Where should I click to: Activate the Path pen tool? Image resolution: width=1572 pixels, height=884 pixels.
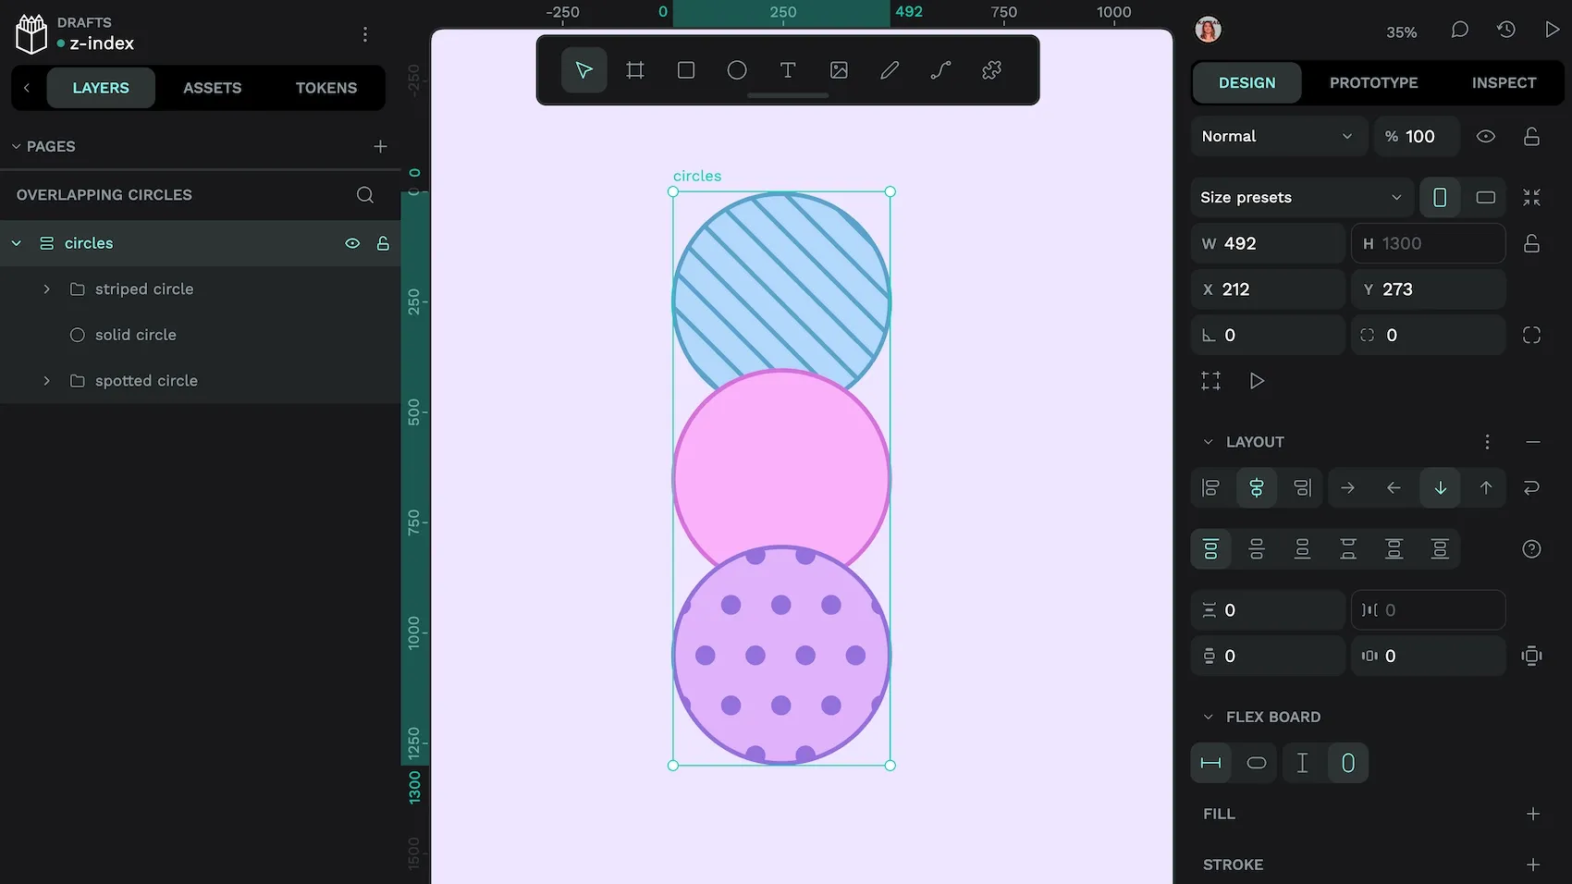[x=940, y=70]
